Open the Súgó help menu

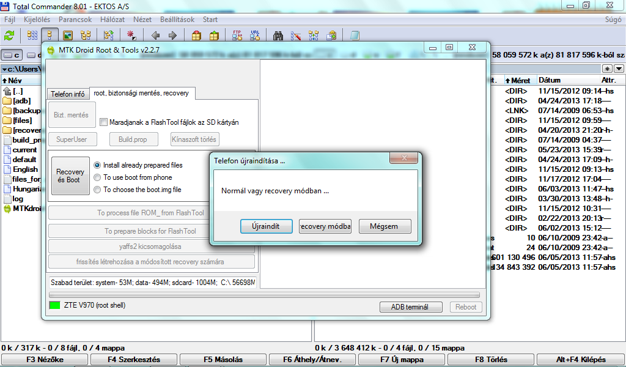tap(613, 19)
